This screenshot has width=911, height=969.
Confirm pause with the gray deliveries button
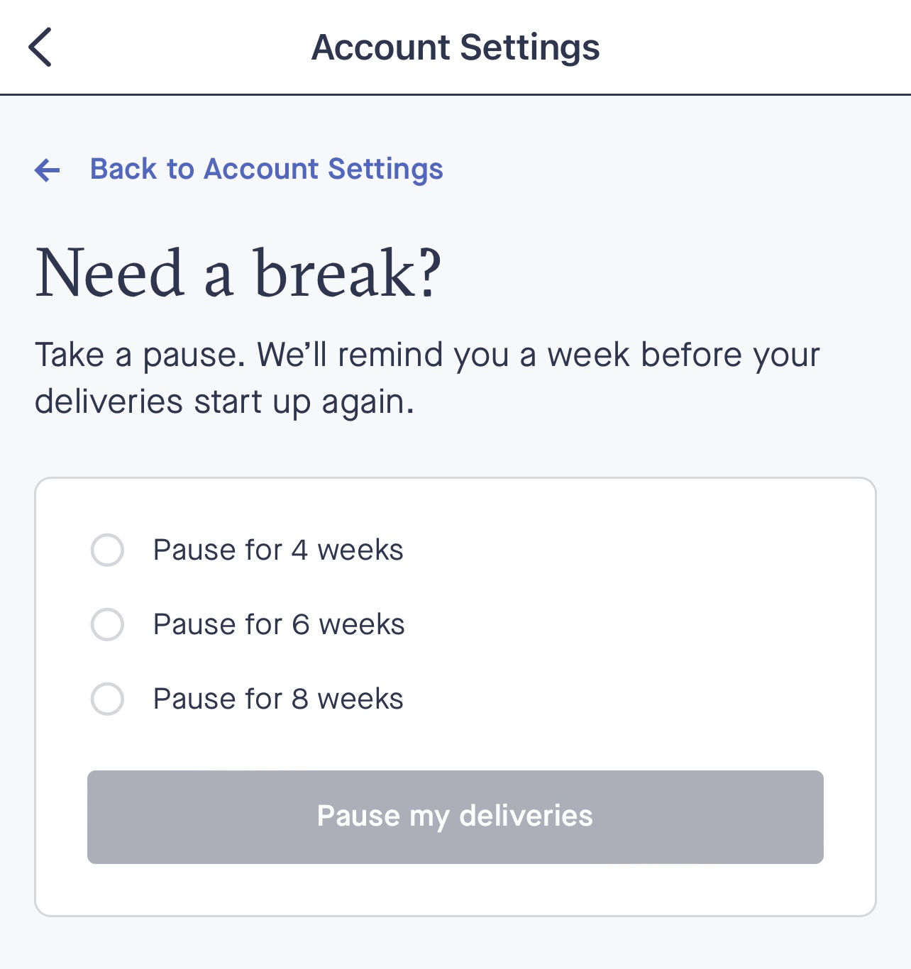click(455, 816)
